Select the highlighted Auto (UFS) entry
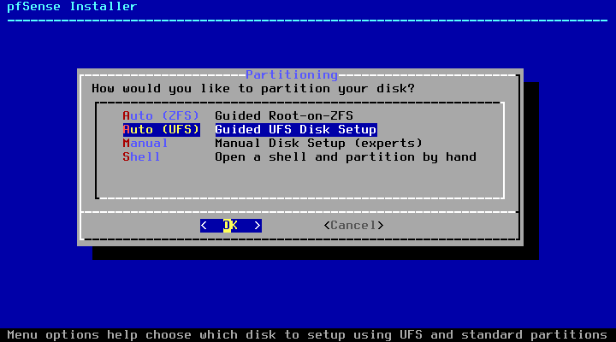 tap(161, 129)
